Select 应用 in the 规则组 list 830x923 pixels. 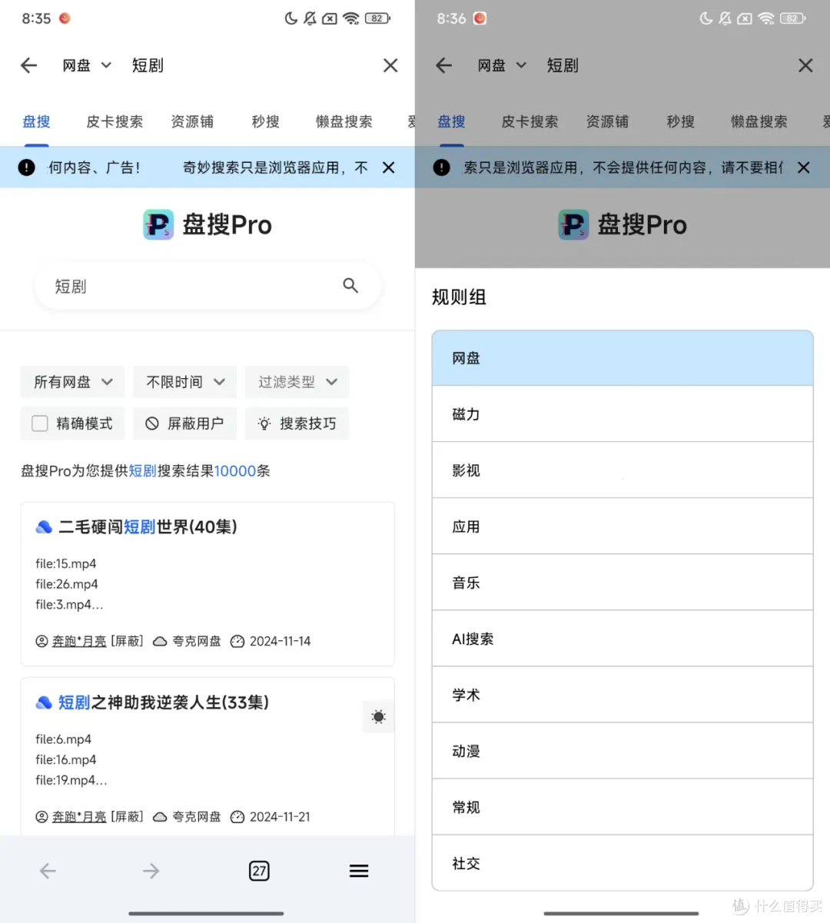[x=622, y=526]
